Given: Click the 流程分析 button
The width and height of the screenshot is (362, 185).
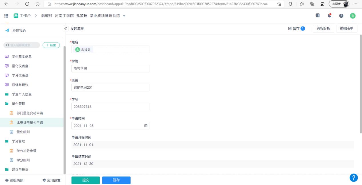Looking at the screenshot, I should (x=323, y=29).
